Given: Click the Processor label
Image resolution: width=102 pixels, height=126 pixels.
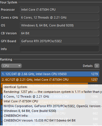Looking at the screenshot, I should click(x=8, y=10).
